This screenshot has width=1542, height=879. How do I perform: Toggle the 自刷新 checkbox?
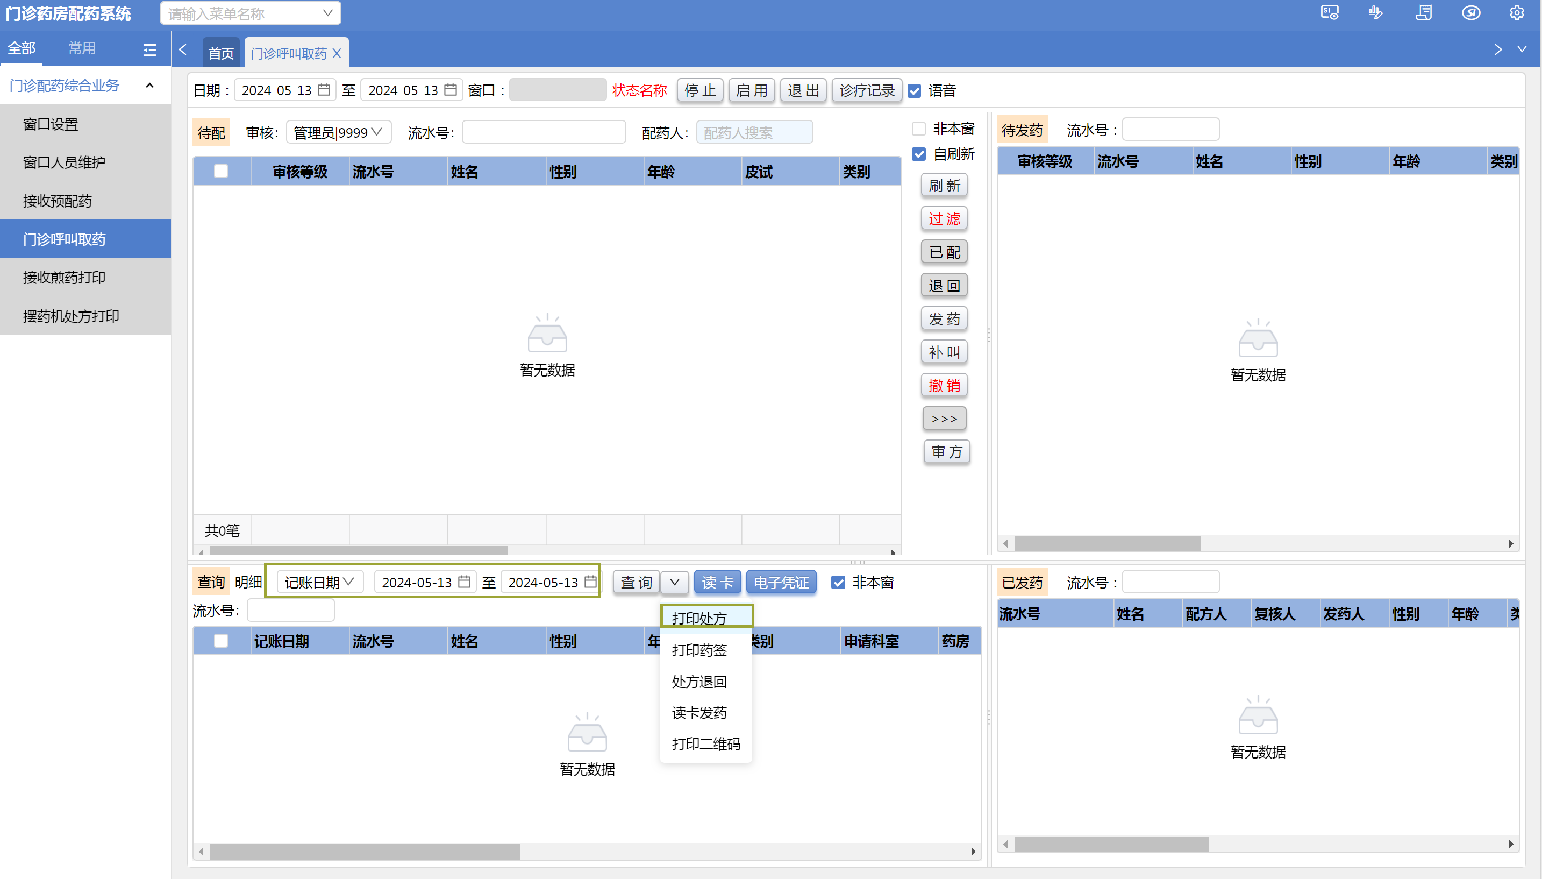[x=918, y=154]
